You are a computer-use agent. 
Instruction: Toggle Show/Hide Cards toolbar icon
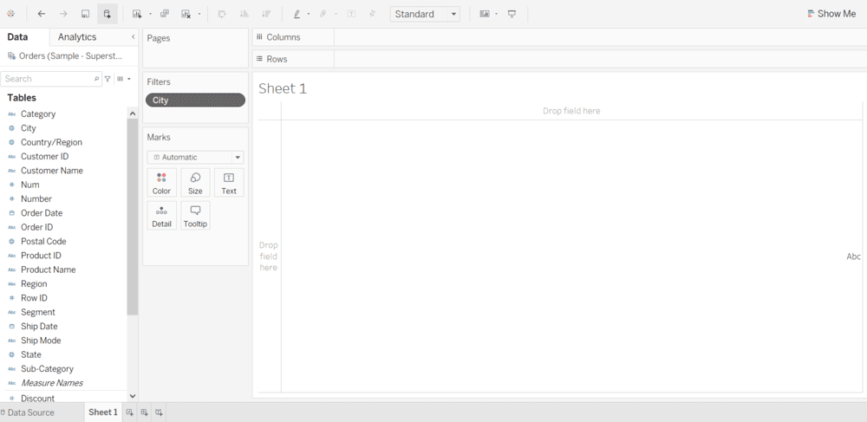485,14
